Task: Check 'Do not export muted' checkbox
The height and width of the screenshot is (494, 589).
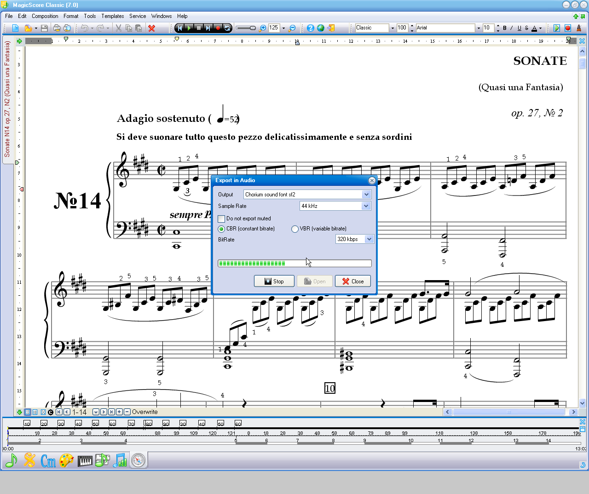Action: tap(221, 219)
